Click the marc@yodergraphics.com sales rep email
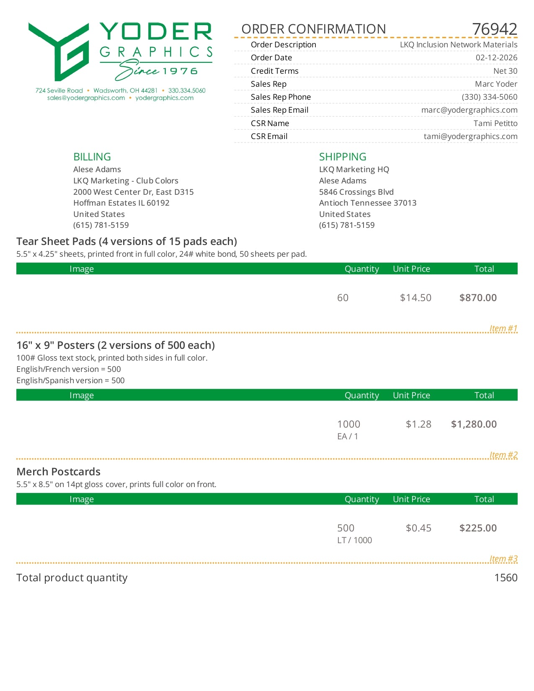This screenshot has height=691, width=534. click(469, 110)
